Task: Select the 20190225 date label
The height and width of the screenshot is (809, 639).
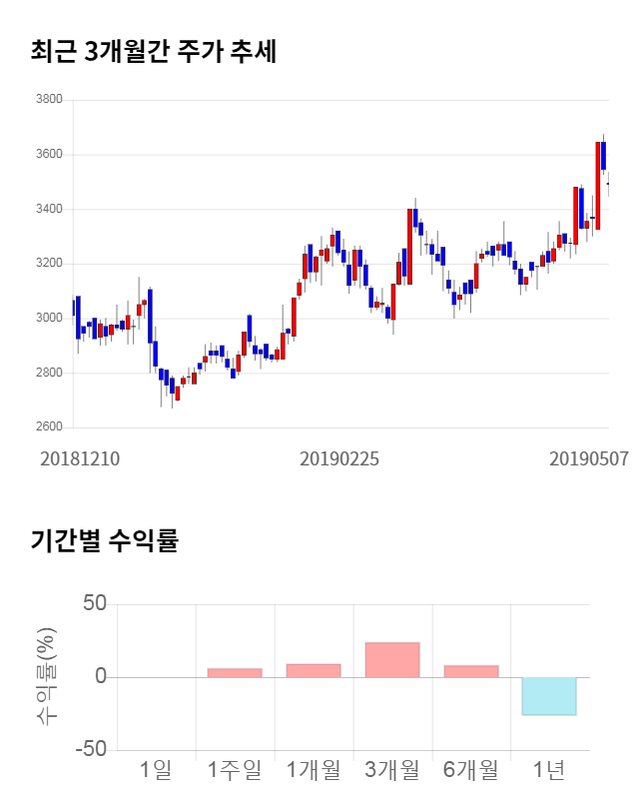Action: point(339,458)
